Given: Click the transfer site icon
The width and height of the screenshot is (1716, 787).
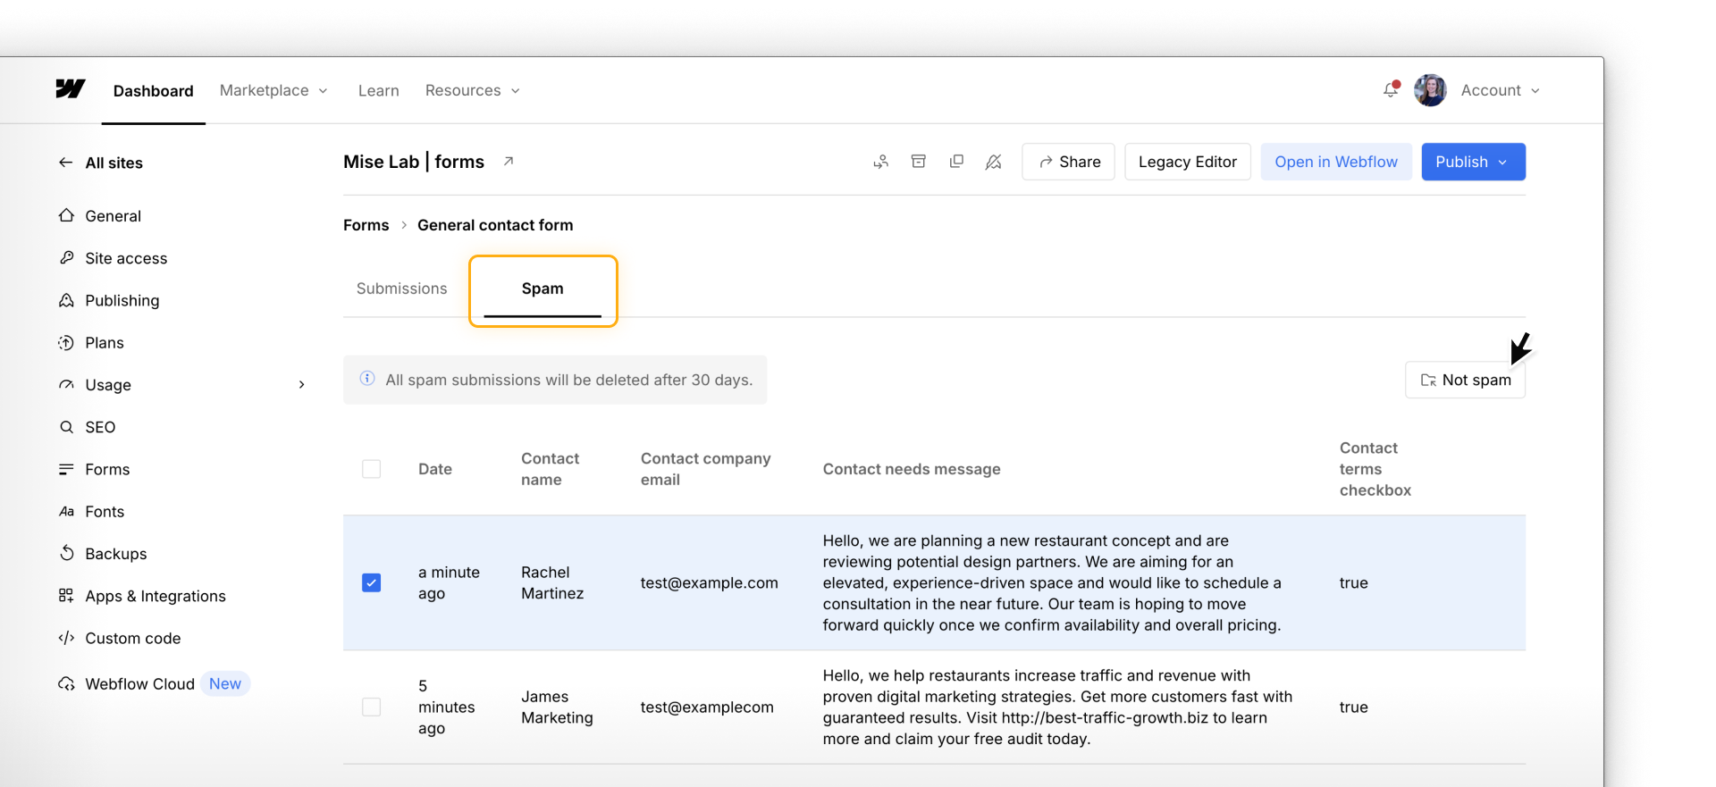Looking at the screenshot, I should coord(881,162).
